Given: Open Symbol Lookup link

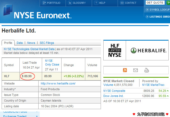Looking at the screenshot, I should (160, 10).
